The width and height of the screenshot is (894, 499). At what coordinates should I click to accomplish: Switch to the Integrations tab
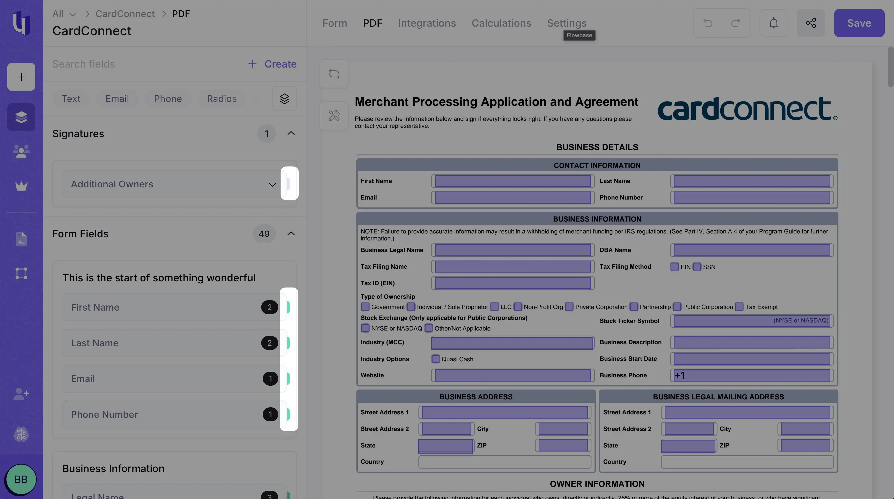[x=427, y=23]
